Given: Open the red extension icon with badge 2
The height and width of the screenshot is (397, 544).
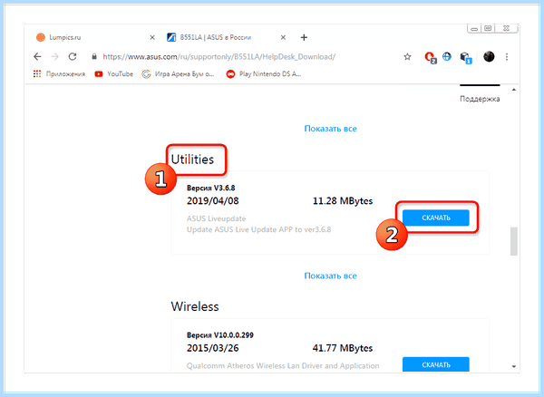Looking at the screenshot, I should (430, 57).
